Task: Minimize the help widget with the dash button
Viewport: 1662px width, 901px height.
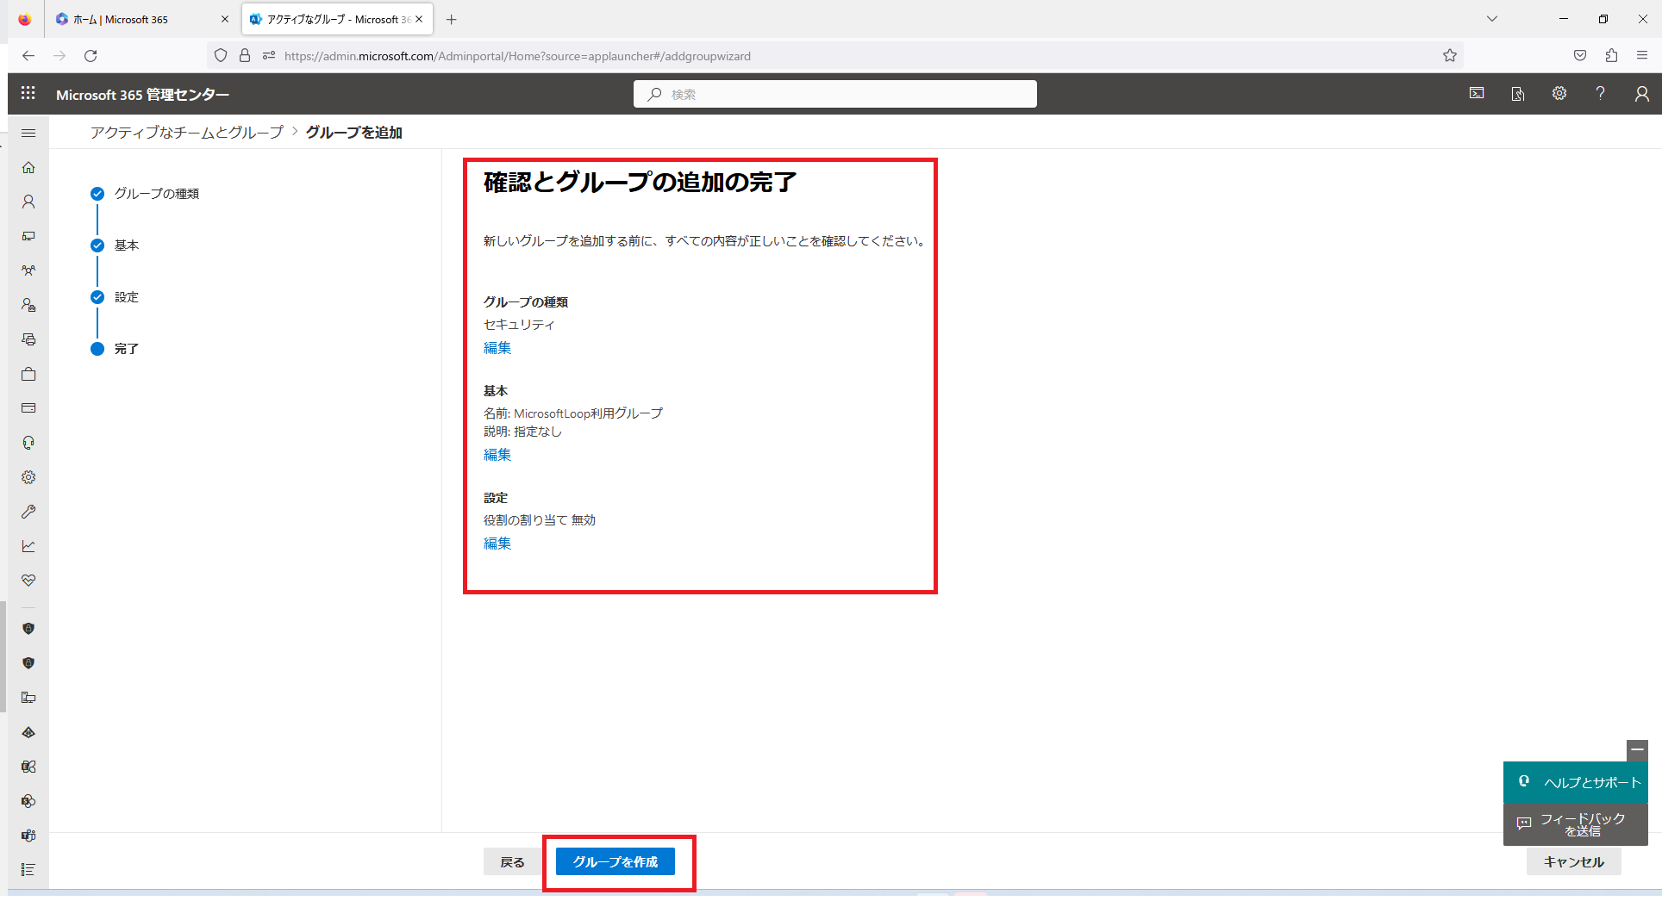Action: [x=1637, y=750]
